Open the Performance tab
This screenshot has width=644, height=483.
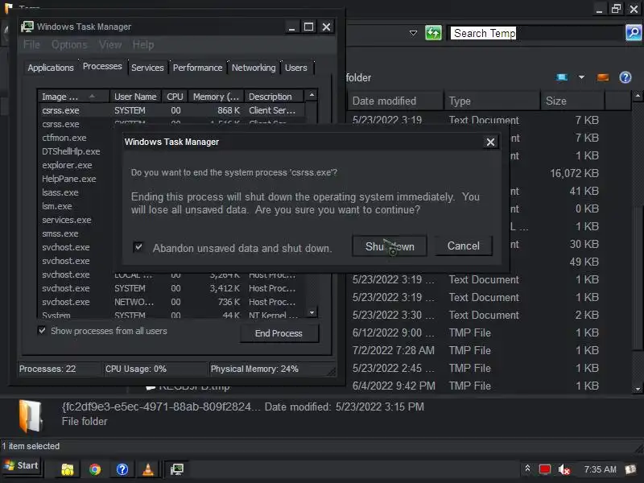pyautogui.click(x=197, y=68)
